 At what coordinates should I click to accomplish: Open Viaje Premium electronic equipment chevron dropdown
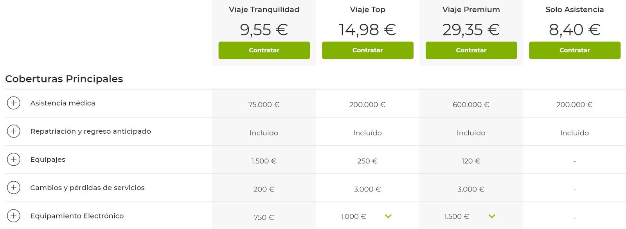point(492,216)
